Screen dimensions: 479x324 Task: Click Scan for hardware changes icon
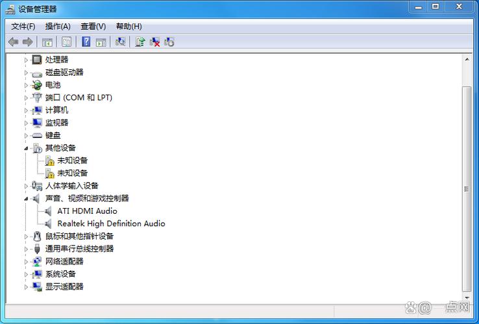tap(120, 42)
